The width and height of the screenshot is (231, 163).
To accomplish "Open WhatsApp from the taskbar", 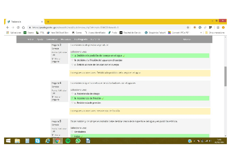I will 78,141.
